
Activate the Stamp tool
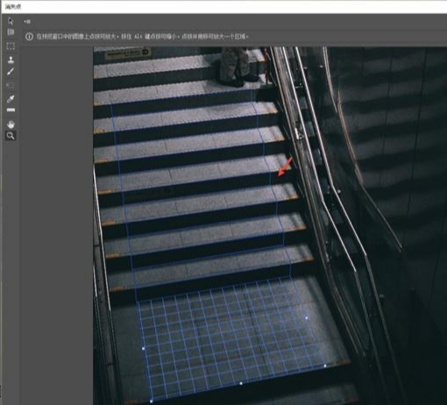pyautogui.click(x=11, y=60)
